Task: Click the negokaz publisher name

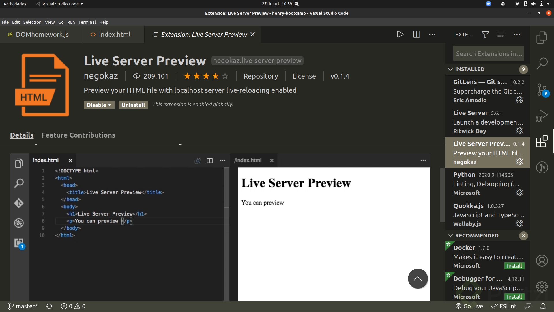Action: point(101,76)
